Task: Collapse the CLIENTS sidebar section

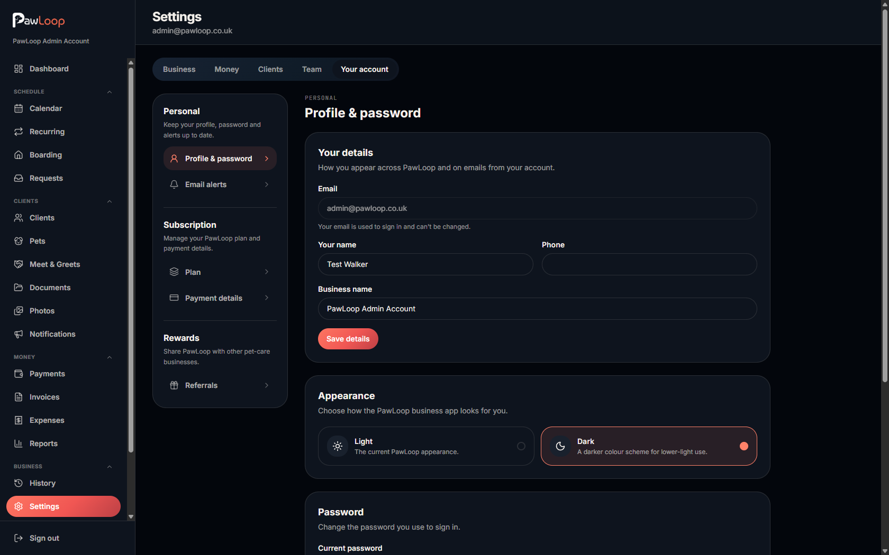Action: [110, 201]
